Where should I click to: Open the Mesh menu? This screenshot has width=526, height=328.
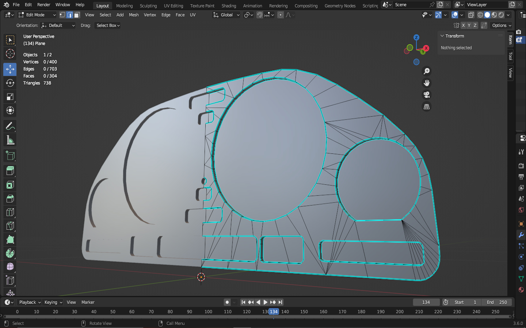134,15
